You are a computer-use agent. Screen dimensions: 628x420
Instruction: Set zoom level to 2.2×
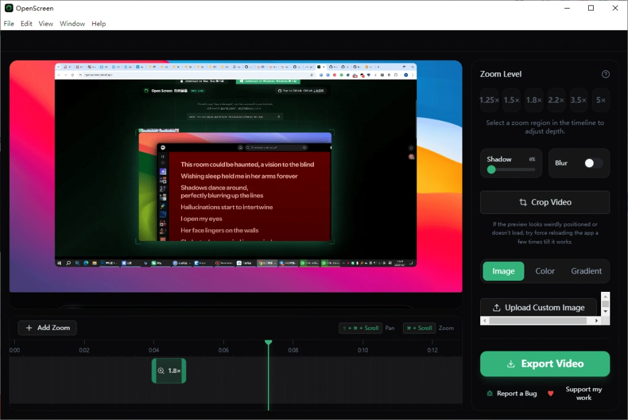[556, 100]
